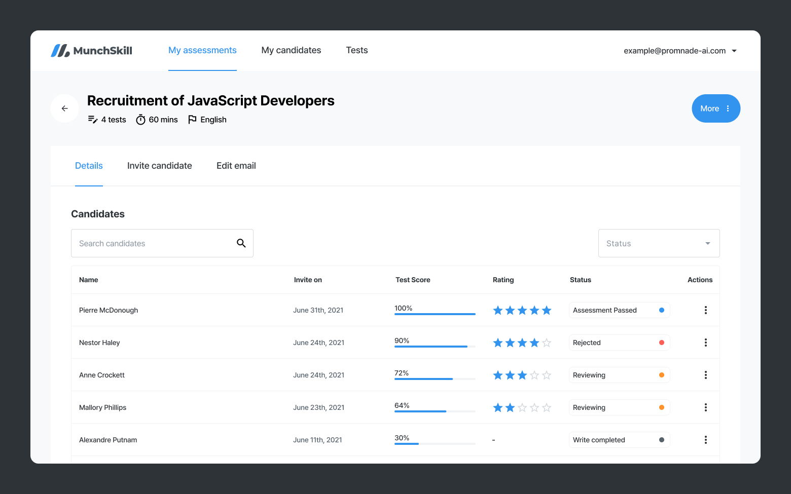
Task: Sort by Status column header
Action: tap(581, 280)
